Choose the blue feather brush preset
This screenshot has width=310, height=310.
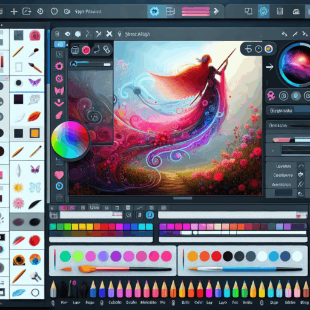click(19, 292)
